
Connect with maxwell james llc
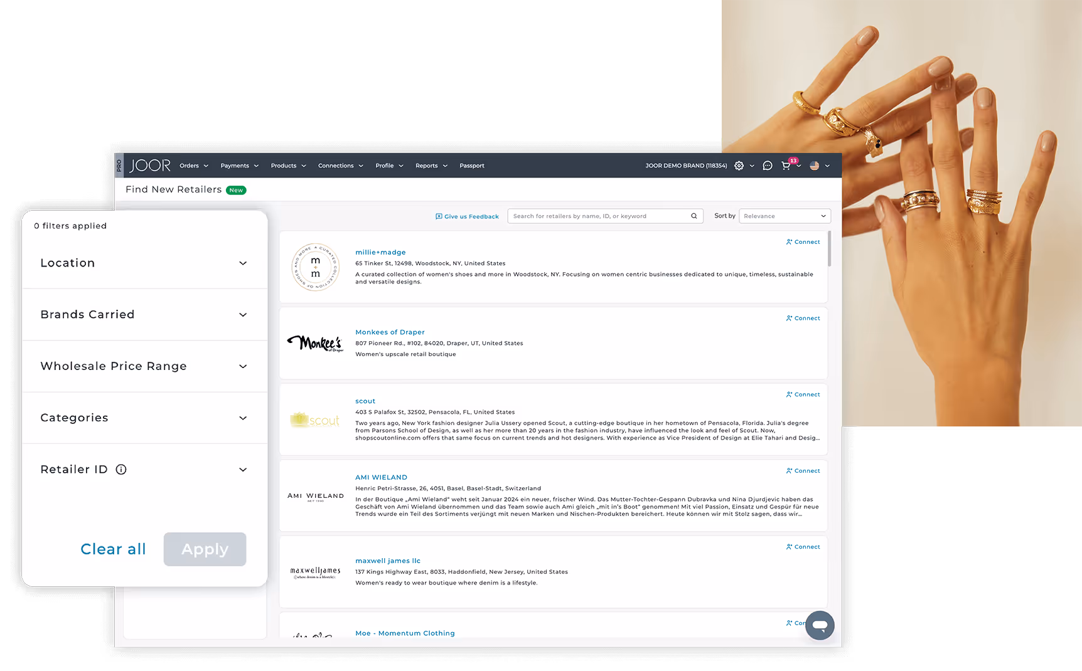coord(803,547)
